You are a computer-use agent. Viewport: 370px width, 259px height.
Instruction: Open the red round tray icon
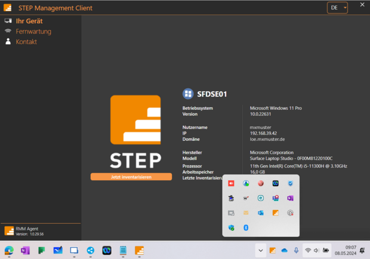coord(261,183)
